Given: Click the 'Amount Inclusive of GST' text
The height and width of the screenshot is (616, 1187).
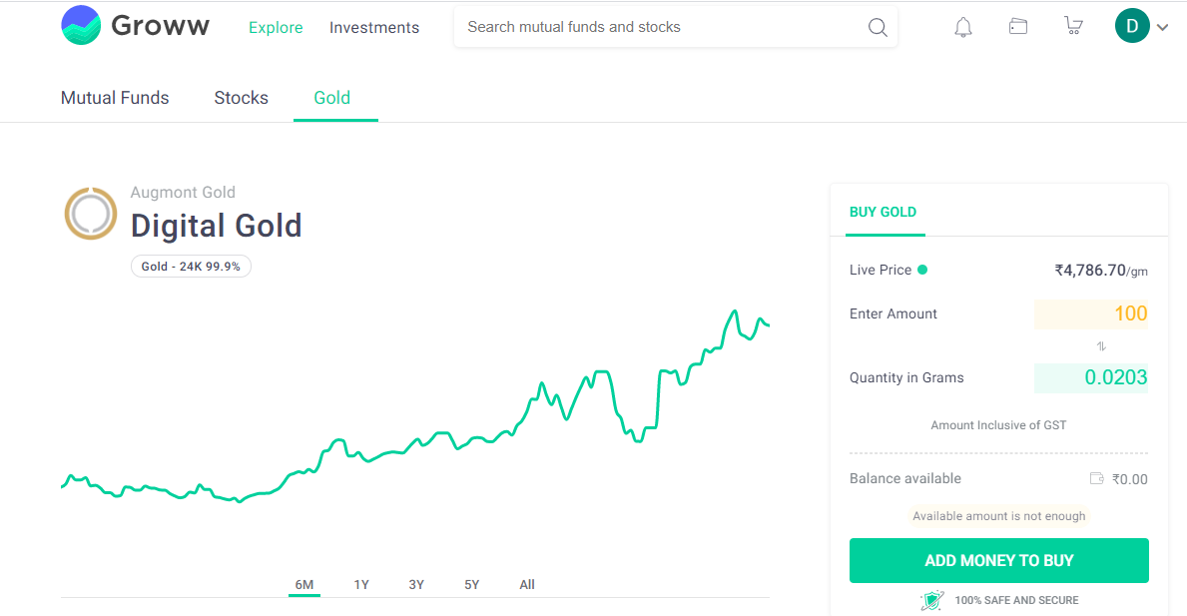Looking at the screenshot, I should tap(998, 425).
